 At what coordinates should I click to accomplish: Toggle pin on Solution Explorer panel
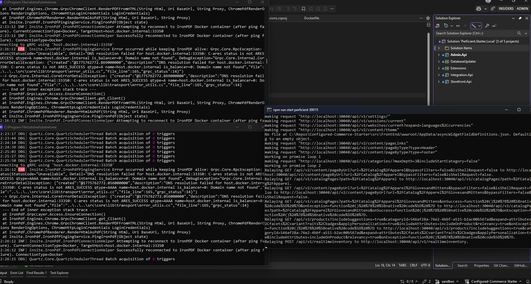(520, 18)
